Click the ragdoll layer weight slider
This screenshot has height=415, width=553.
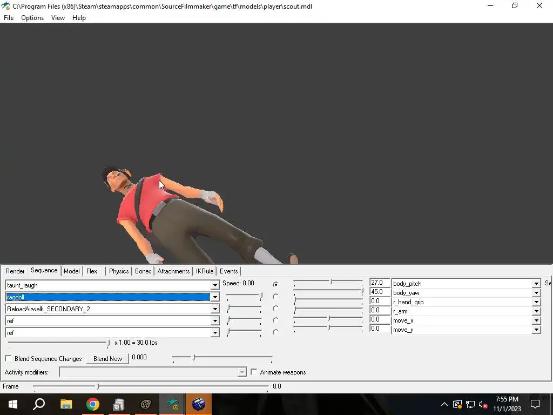[x=244, y=296]
